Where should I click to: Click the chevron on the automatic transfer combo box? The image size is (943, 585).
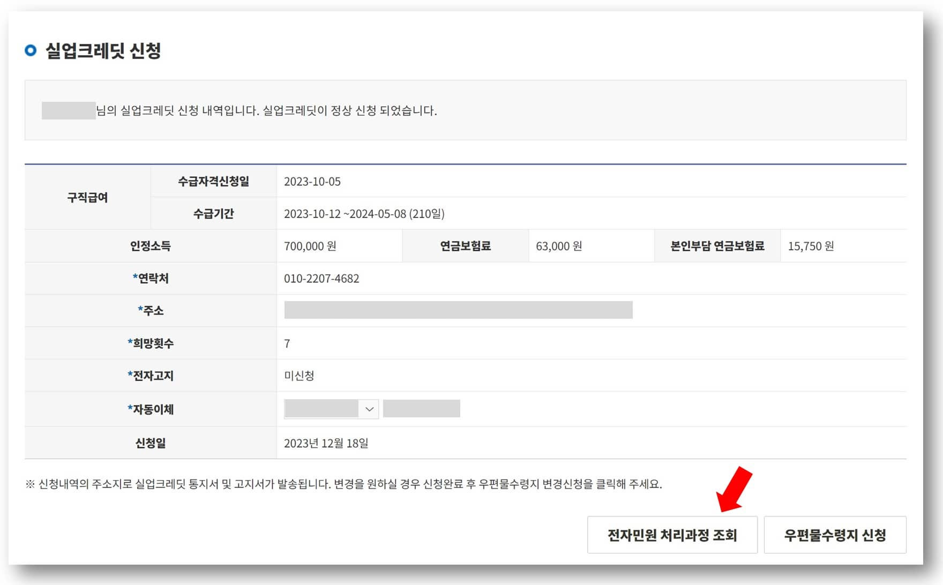click(x=371, y=409)
